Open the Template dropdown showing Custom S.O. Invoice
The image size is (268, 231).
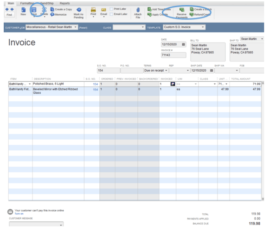pos(203,27)
